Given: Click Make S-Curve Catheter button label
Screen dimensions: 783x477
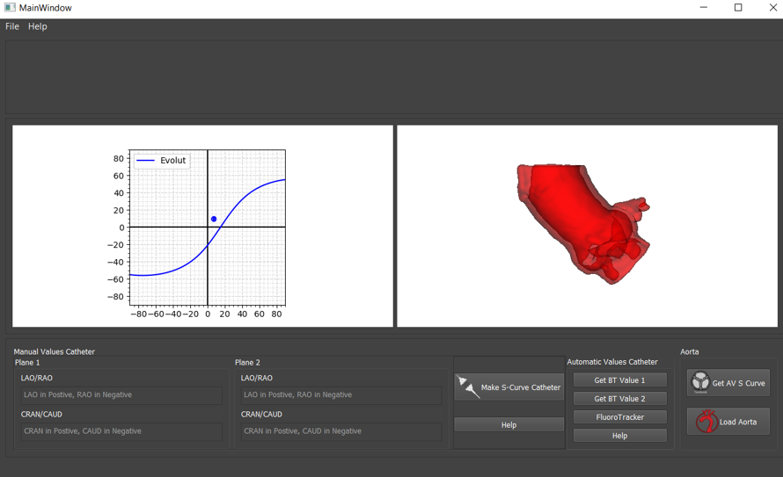Looking at the screenshot, I should [x=520, y=387].
